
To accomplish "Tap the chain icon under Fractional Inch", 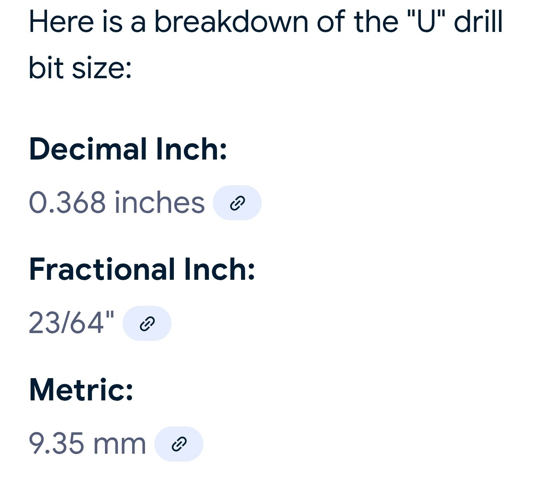I will [x=147, y=324].
